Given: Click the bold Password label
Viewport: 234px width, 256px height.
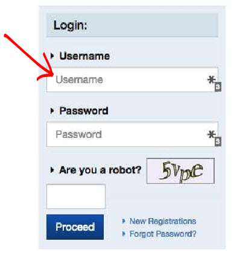Looking at the screenshot, I should (x=84, y=111).
